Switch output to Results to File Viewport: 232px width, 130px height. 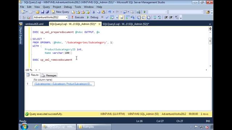coord(149,17)
